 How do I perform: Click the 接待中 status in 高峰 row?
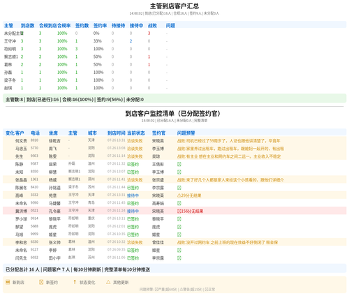133,195
